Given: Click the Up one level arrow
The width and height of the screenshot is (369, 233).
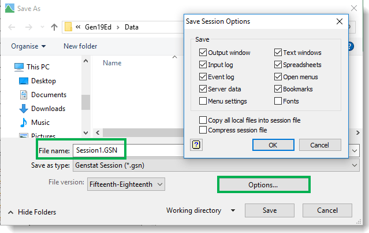Looking at the screenshot, I should coord(54,27).
